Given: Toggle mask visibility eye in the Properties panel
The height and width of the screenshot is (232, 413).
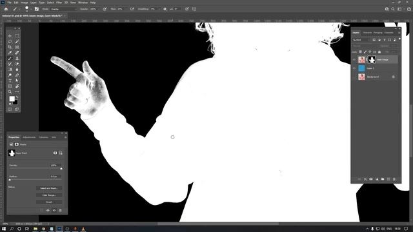Looking at the screenshot, I should point(54,210).
